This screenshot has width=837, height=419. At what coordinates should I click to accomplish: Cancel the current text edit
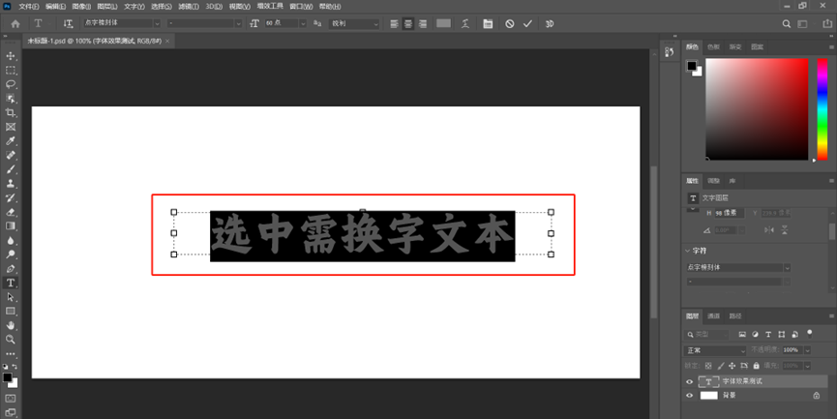(510, 23)
